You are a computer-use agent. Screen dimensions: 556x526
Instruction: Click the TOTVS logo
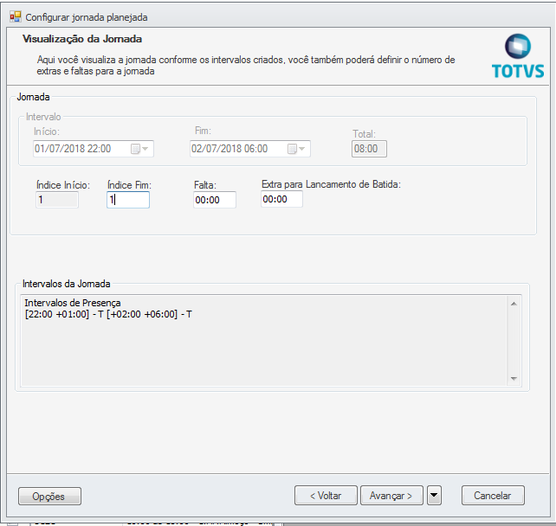(x=518, y=55)
